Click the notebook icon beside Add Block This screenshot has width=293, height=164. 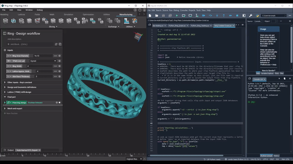(60, 44)
